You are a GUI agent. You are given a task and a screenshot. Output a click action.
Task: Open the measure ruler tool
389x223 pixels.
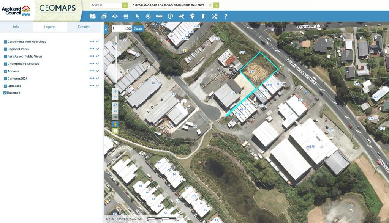click(159, 16)
